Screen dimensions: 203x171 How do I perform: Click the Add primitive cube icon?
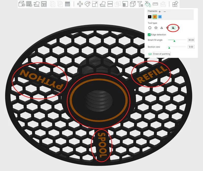point(22,4)
